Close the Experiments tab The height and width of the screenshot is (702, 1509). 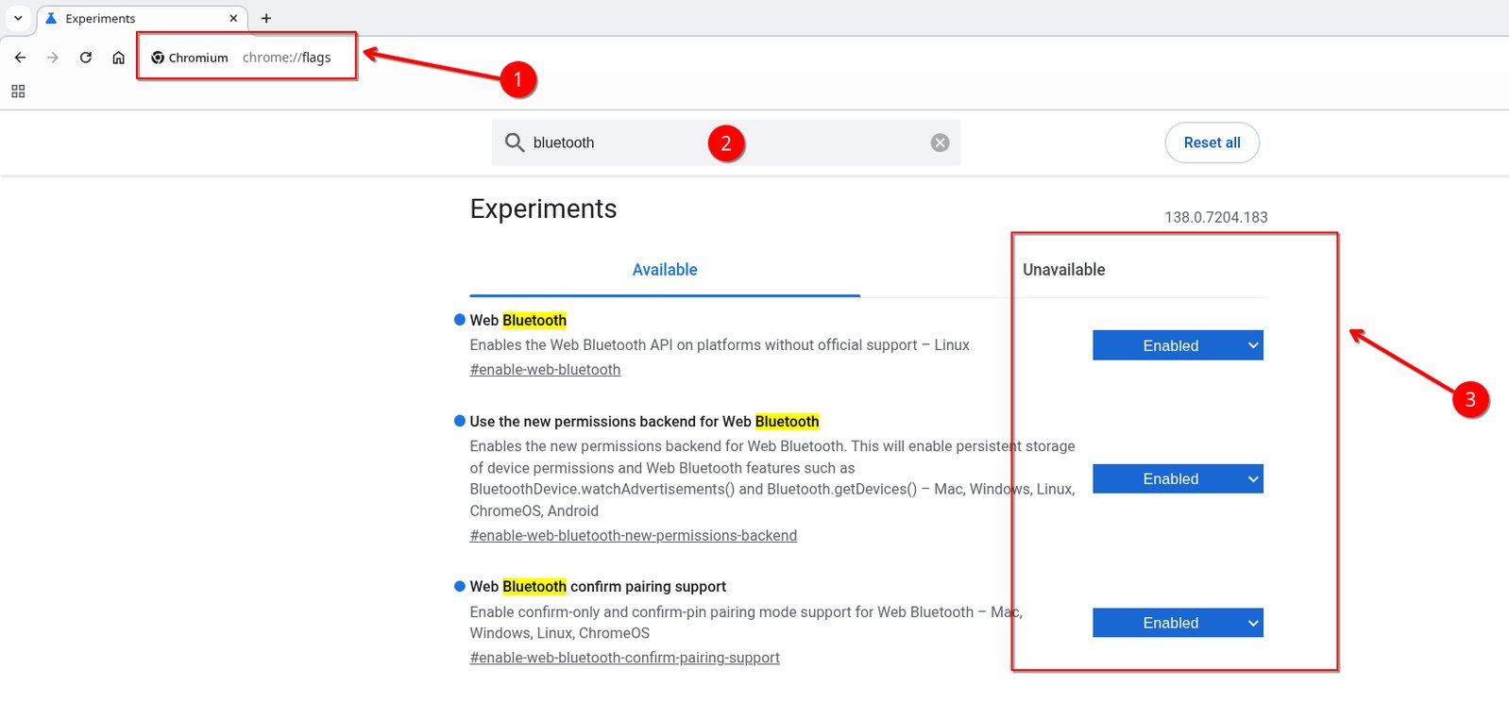pos(233,18)
